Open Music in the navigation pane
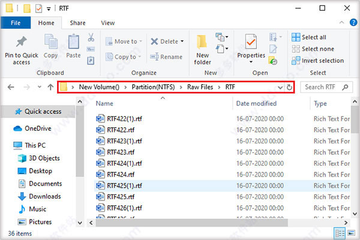Viewport: 360px width, 240px height. 32,209
